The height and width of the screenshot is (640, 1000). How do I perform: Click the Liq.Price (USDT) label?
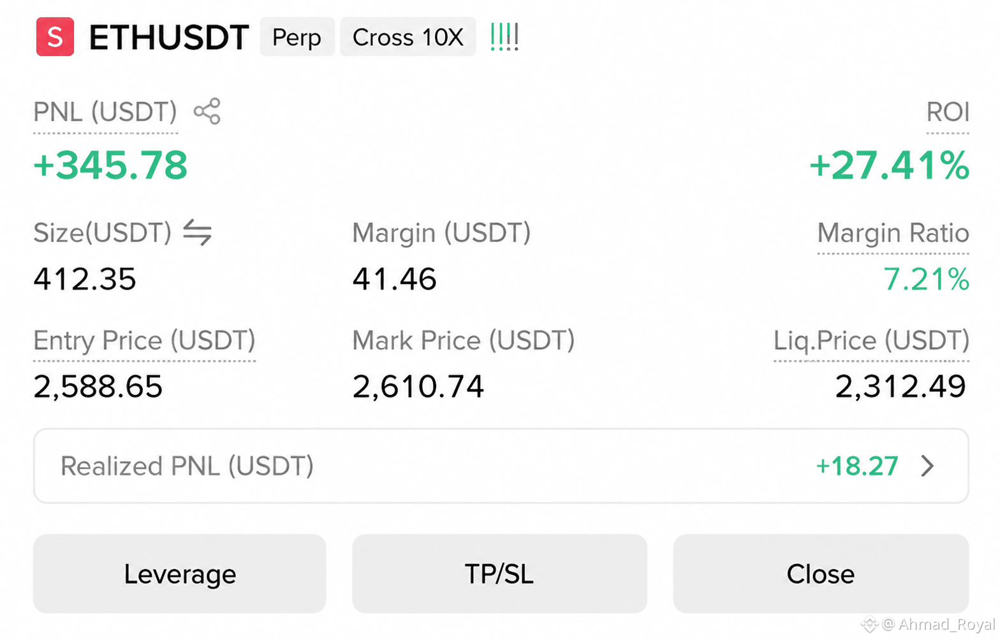[871, 341]
